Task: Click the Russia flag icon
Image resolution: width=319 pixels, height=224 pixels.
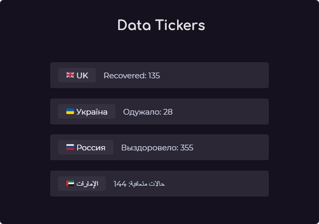Action: (70, 147)
